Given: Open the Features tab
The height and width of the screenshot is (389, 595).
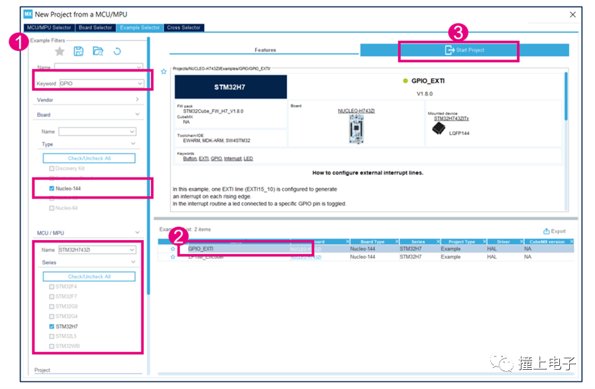Looking at the screenshot, I should pos(265,50).
